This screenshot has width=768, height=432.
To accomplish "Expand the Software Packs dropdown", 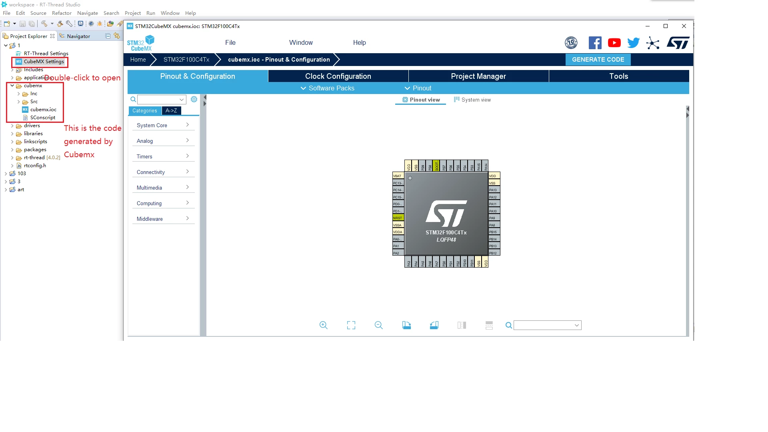I will (x=327, y=88).
